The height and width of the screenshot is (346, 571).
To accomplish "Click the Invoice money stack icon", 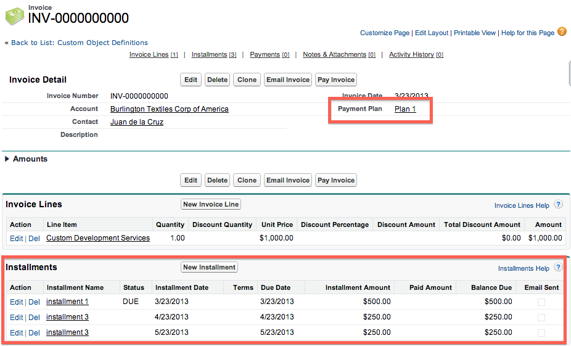I will [15, 16].
